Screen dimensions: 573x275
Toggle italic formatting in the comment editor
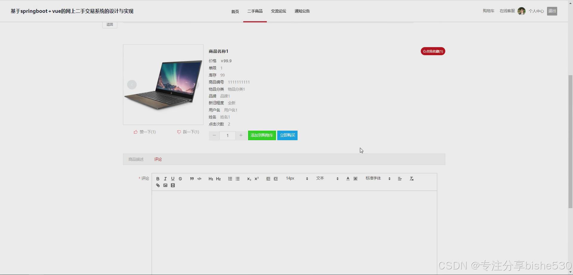165,179
